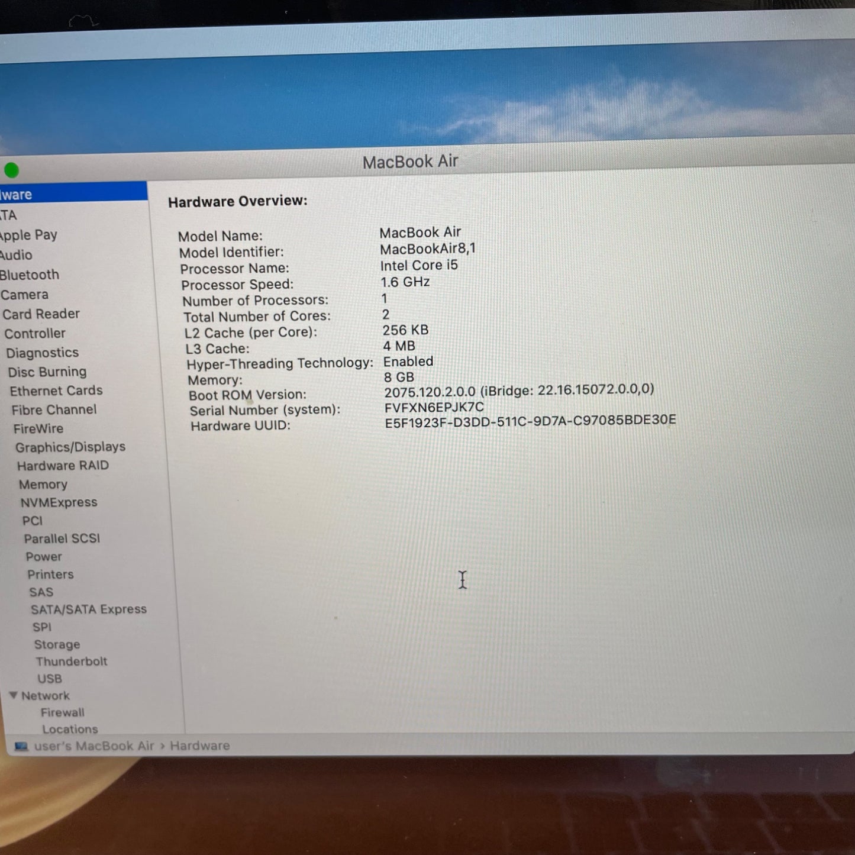
Task: Open the Memory section in sidebar
Action: click(43, 485)
